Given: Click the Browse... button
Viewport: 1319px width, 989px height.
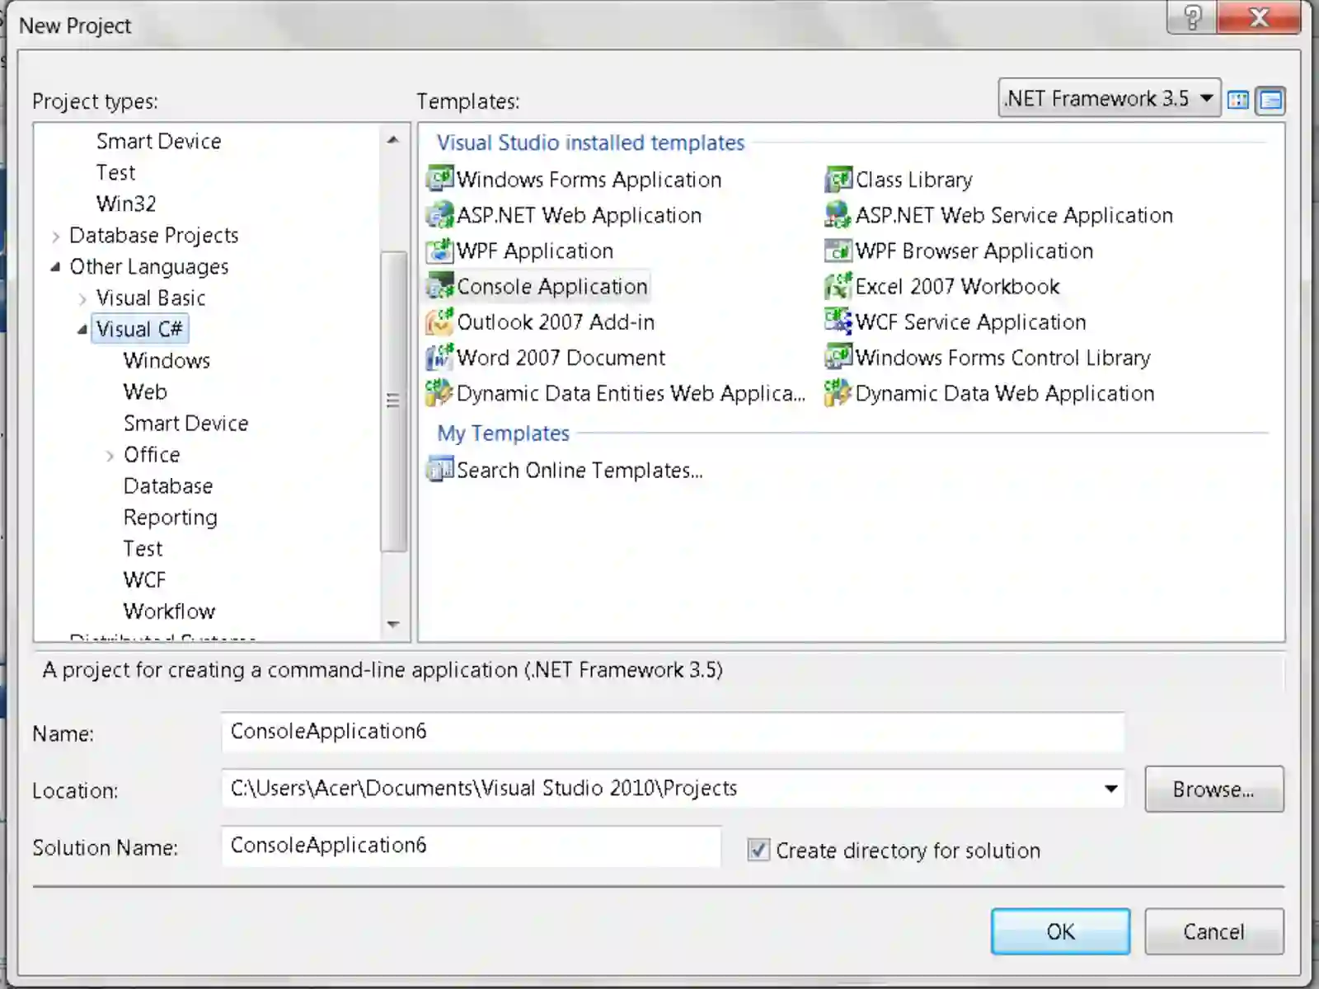Looking at the screenshot, I should click(1213, 789).
